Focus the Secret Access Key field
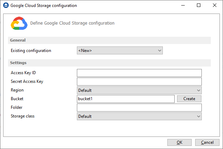223x149 pixels. (x=139, y=81)
